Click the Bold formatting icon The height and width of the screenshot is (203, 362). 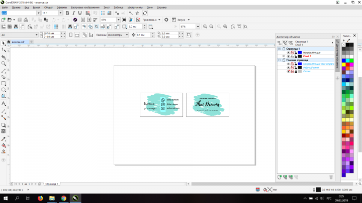[67, 13]
